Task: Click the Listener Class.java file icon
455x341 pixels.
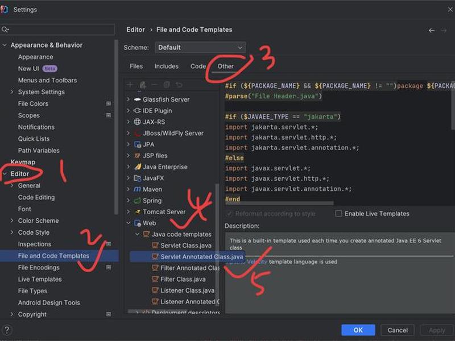Action: pos(155,290)
